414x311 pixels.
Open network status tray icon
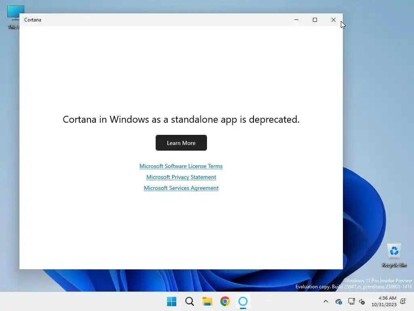pos(351,301)
